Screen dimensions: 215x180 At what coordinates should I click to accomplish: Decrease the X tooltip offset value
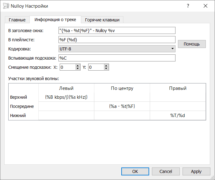coord(78,69)
